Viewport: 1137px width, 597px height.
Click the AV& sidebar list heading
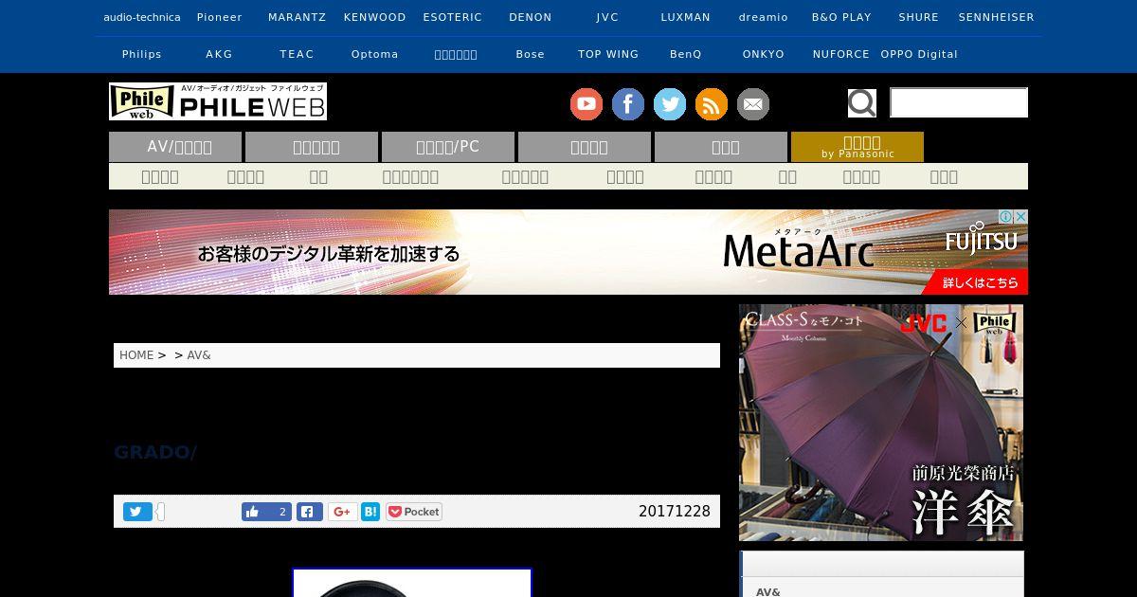click(x=768, y=592)
